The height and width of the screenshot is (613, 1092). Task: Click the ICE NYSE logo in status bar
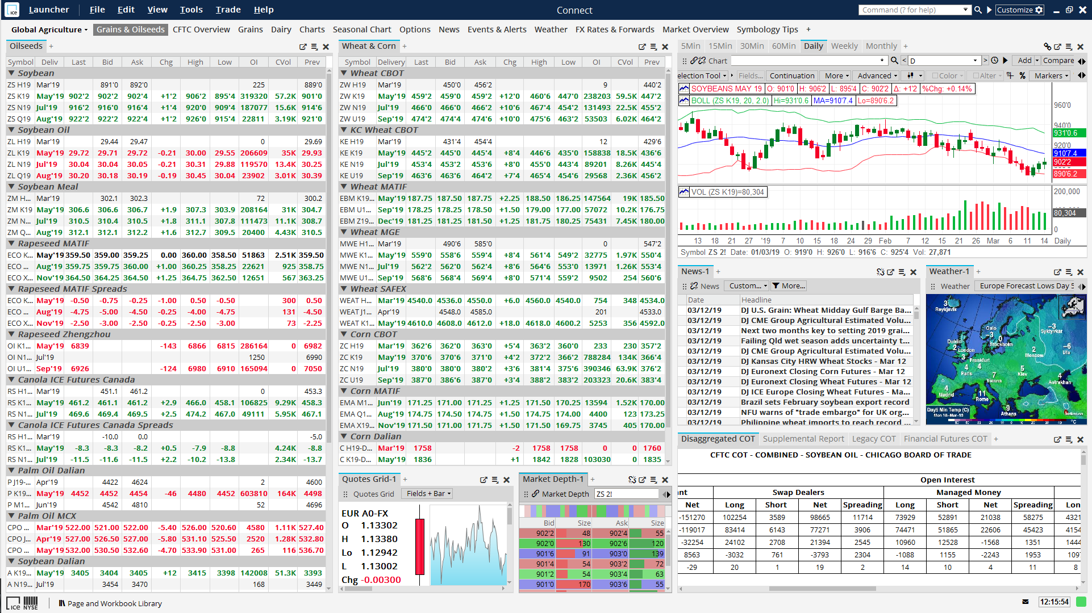[23, 603]
